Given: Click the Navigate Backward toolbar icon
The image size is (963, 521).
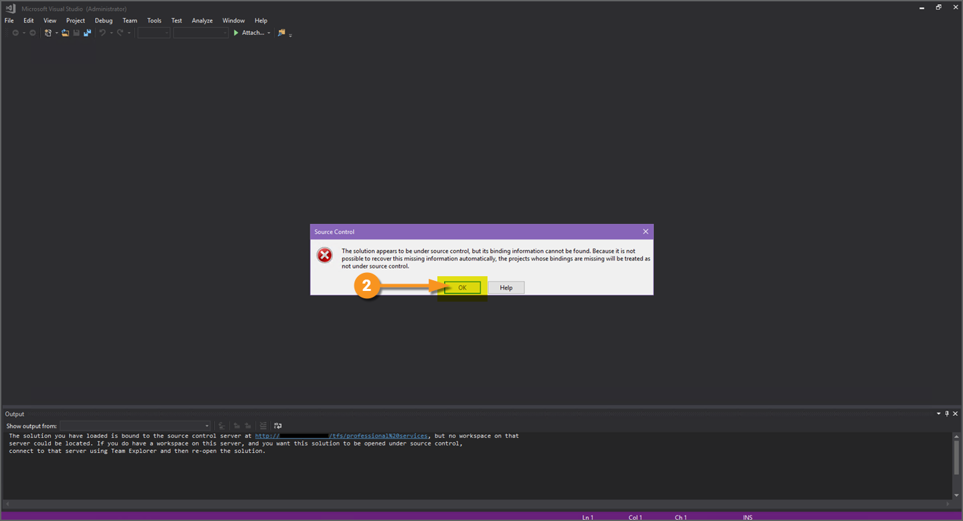Looking at the screenshot, I should (15, 33).
